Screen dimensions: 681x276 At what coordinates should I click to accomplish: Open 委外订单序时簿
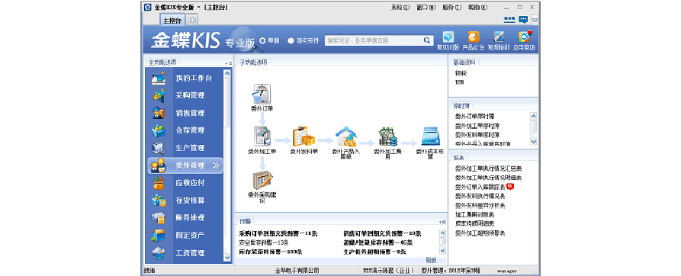474,117
